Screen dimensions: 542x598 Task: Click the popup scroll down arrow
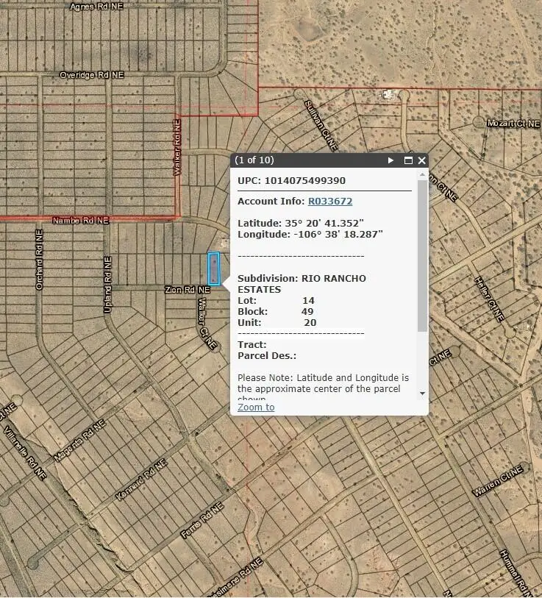[x=422, y=394]
